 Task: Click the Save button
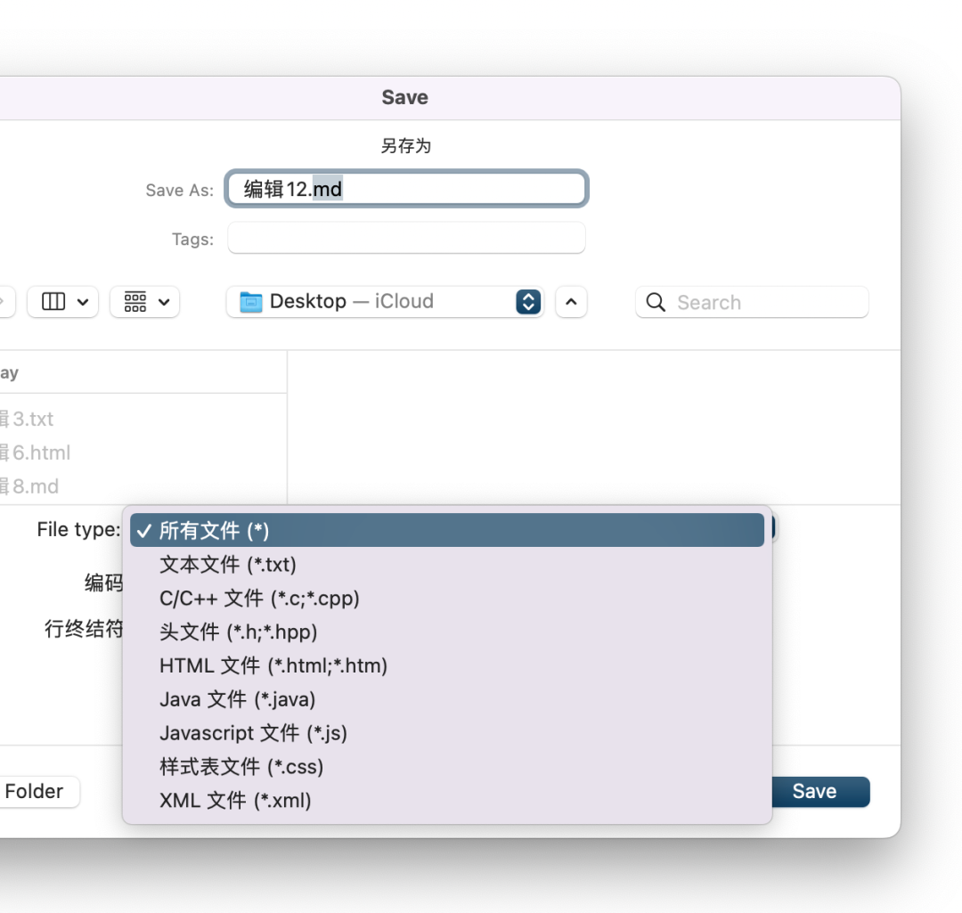819,792
